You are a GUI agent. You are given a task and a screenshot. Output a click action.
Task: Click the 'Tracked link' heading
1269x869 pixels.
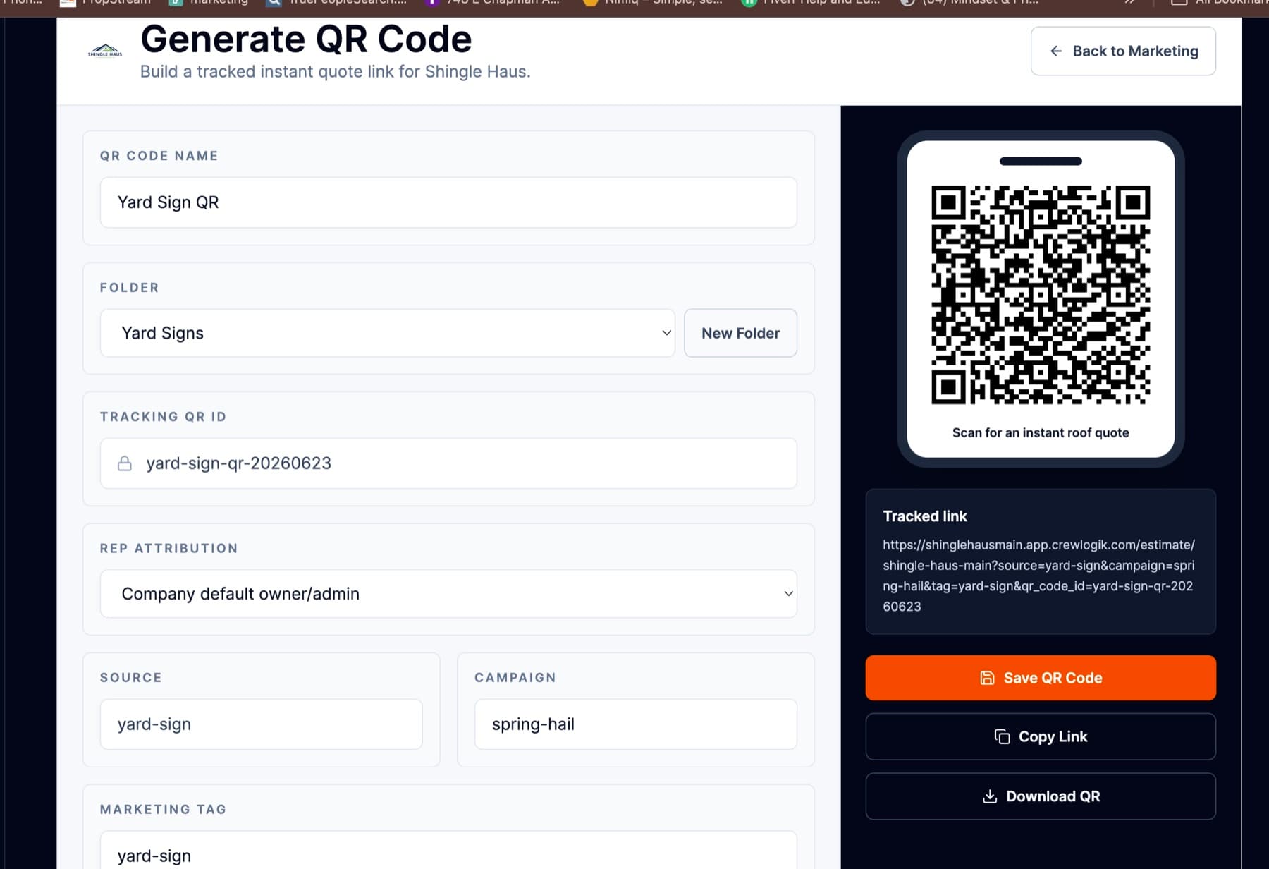coord(925,516)
